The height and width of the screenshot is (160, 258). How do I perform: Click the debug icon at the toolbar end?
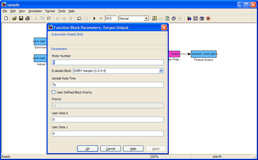[x=208, y=18]
